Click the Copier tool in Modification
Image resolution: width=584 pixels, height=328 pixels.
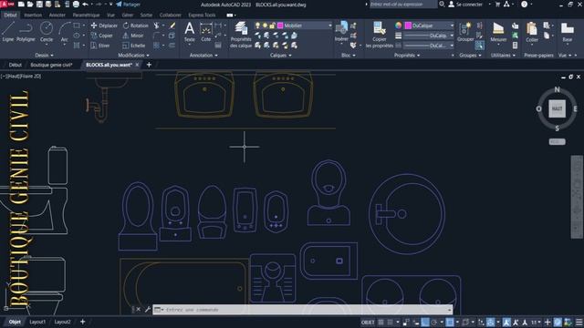tap(101, 36)
